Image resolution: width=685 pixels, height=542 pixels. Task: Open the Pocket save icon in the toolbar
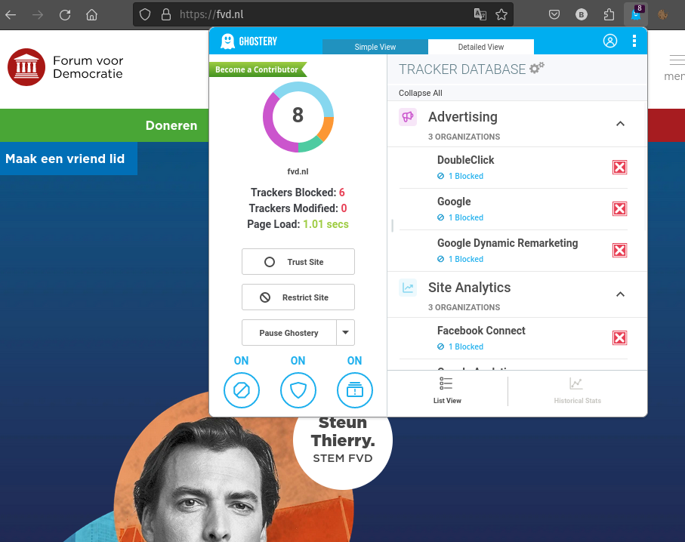pos(554,15)
